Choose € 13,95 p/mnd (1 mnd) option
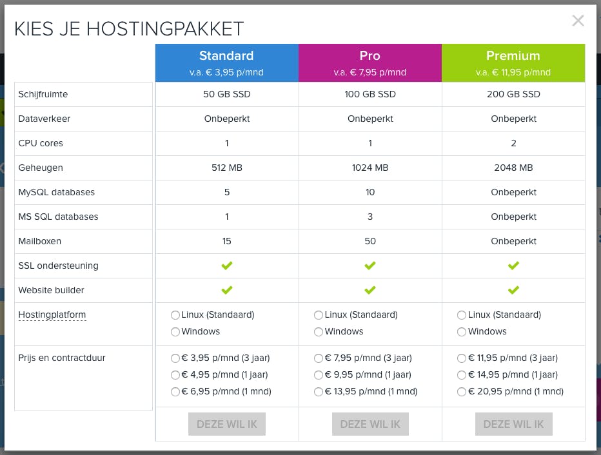 (x=319, y=392)
